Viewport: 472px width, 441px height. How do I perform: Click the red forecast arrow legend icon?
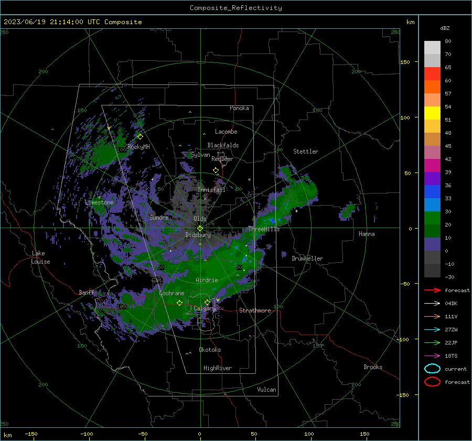[x=432, y=290]
